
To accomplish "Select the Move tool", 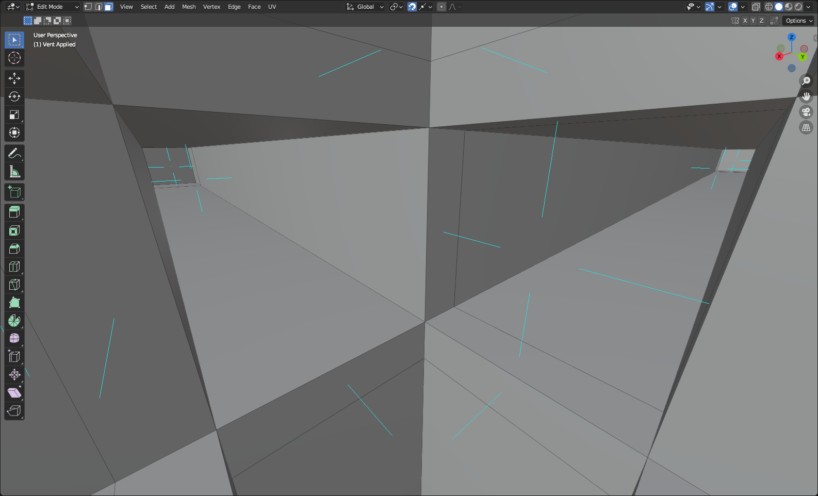I will coord(14,78).
